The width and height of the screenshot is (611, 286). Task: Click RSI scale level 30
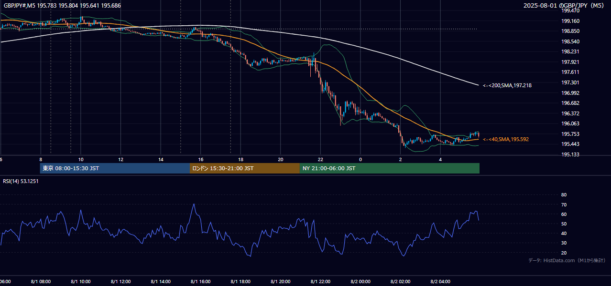[564, 243]
